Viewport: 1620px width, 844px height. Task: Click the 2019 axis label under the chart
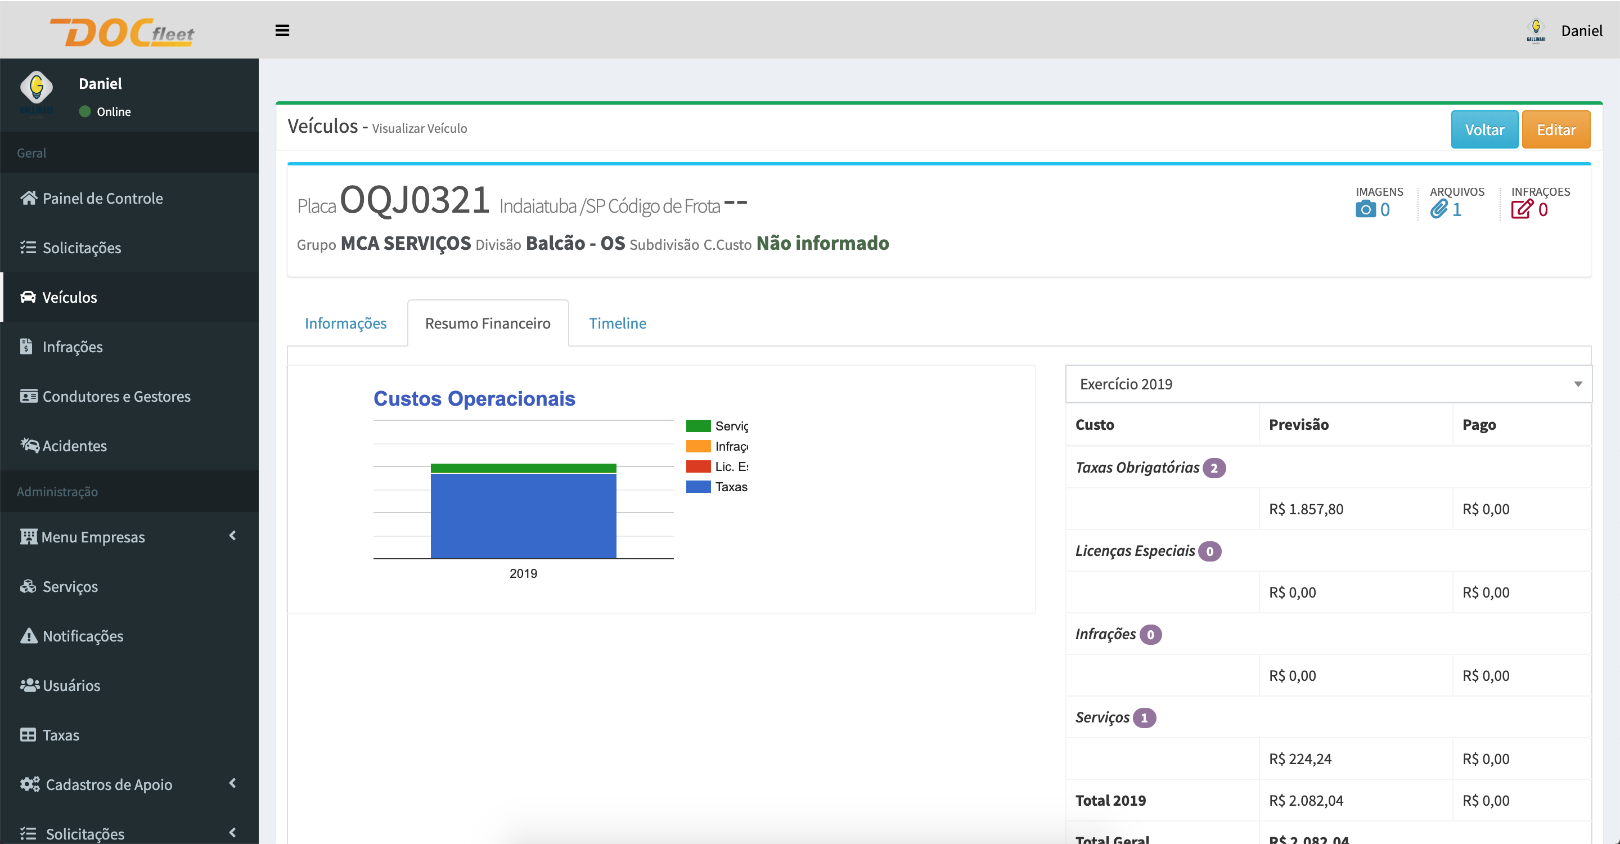coord(523,573)
